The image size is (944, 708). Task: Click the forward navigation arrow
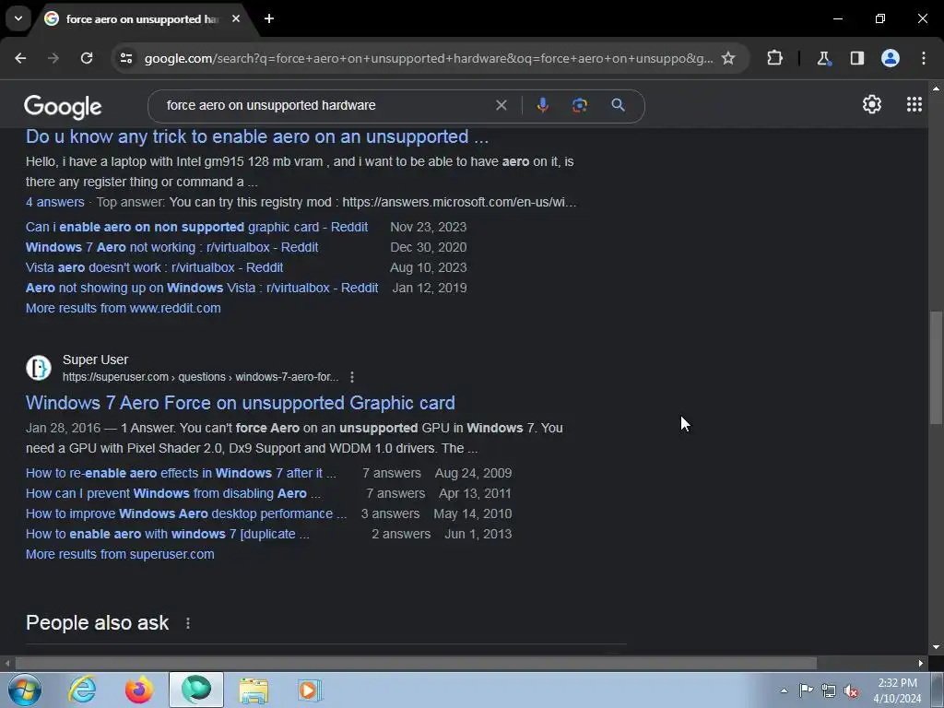point(53,58)
